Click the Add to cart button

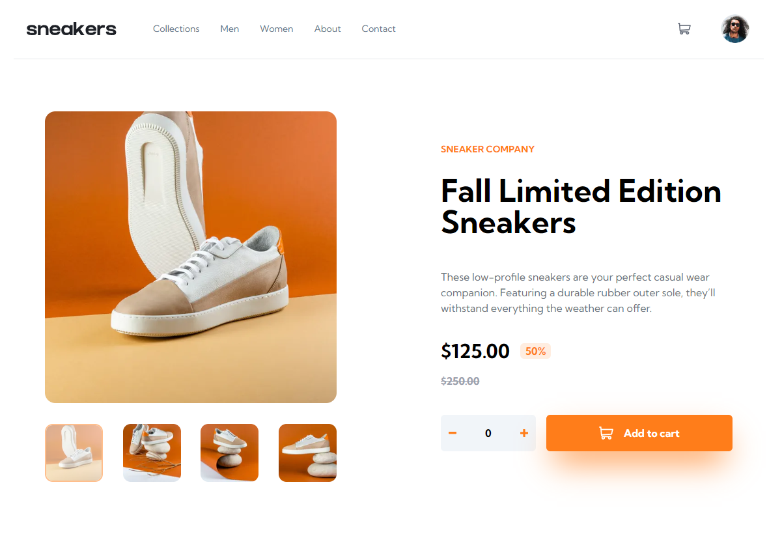click(x=639, y=433)
